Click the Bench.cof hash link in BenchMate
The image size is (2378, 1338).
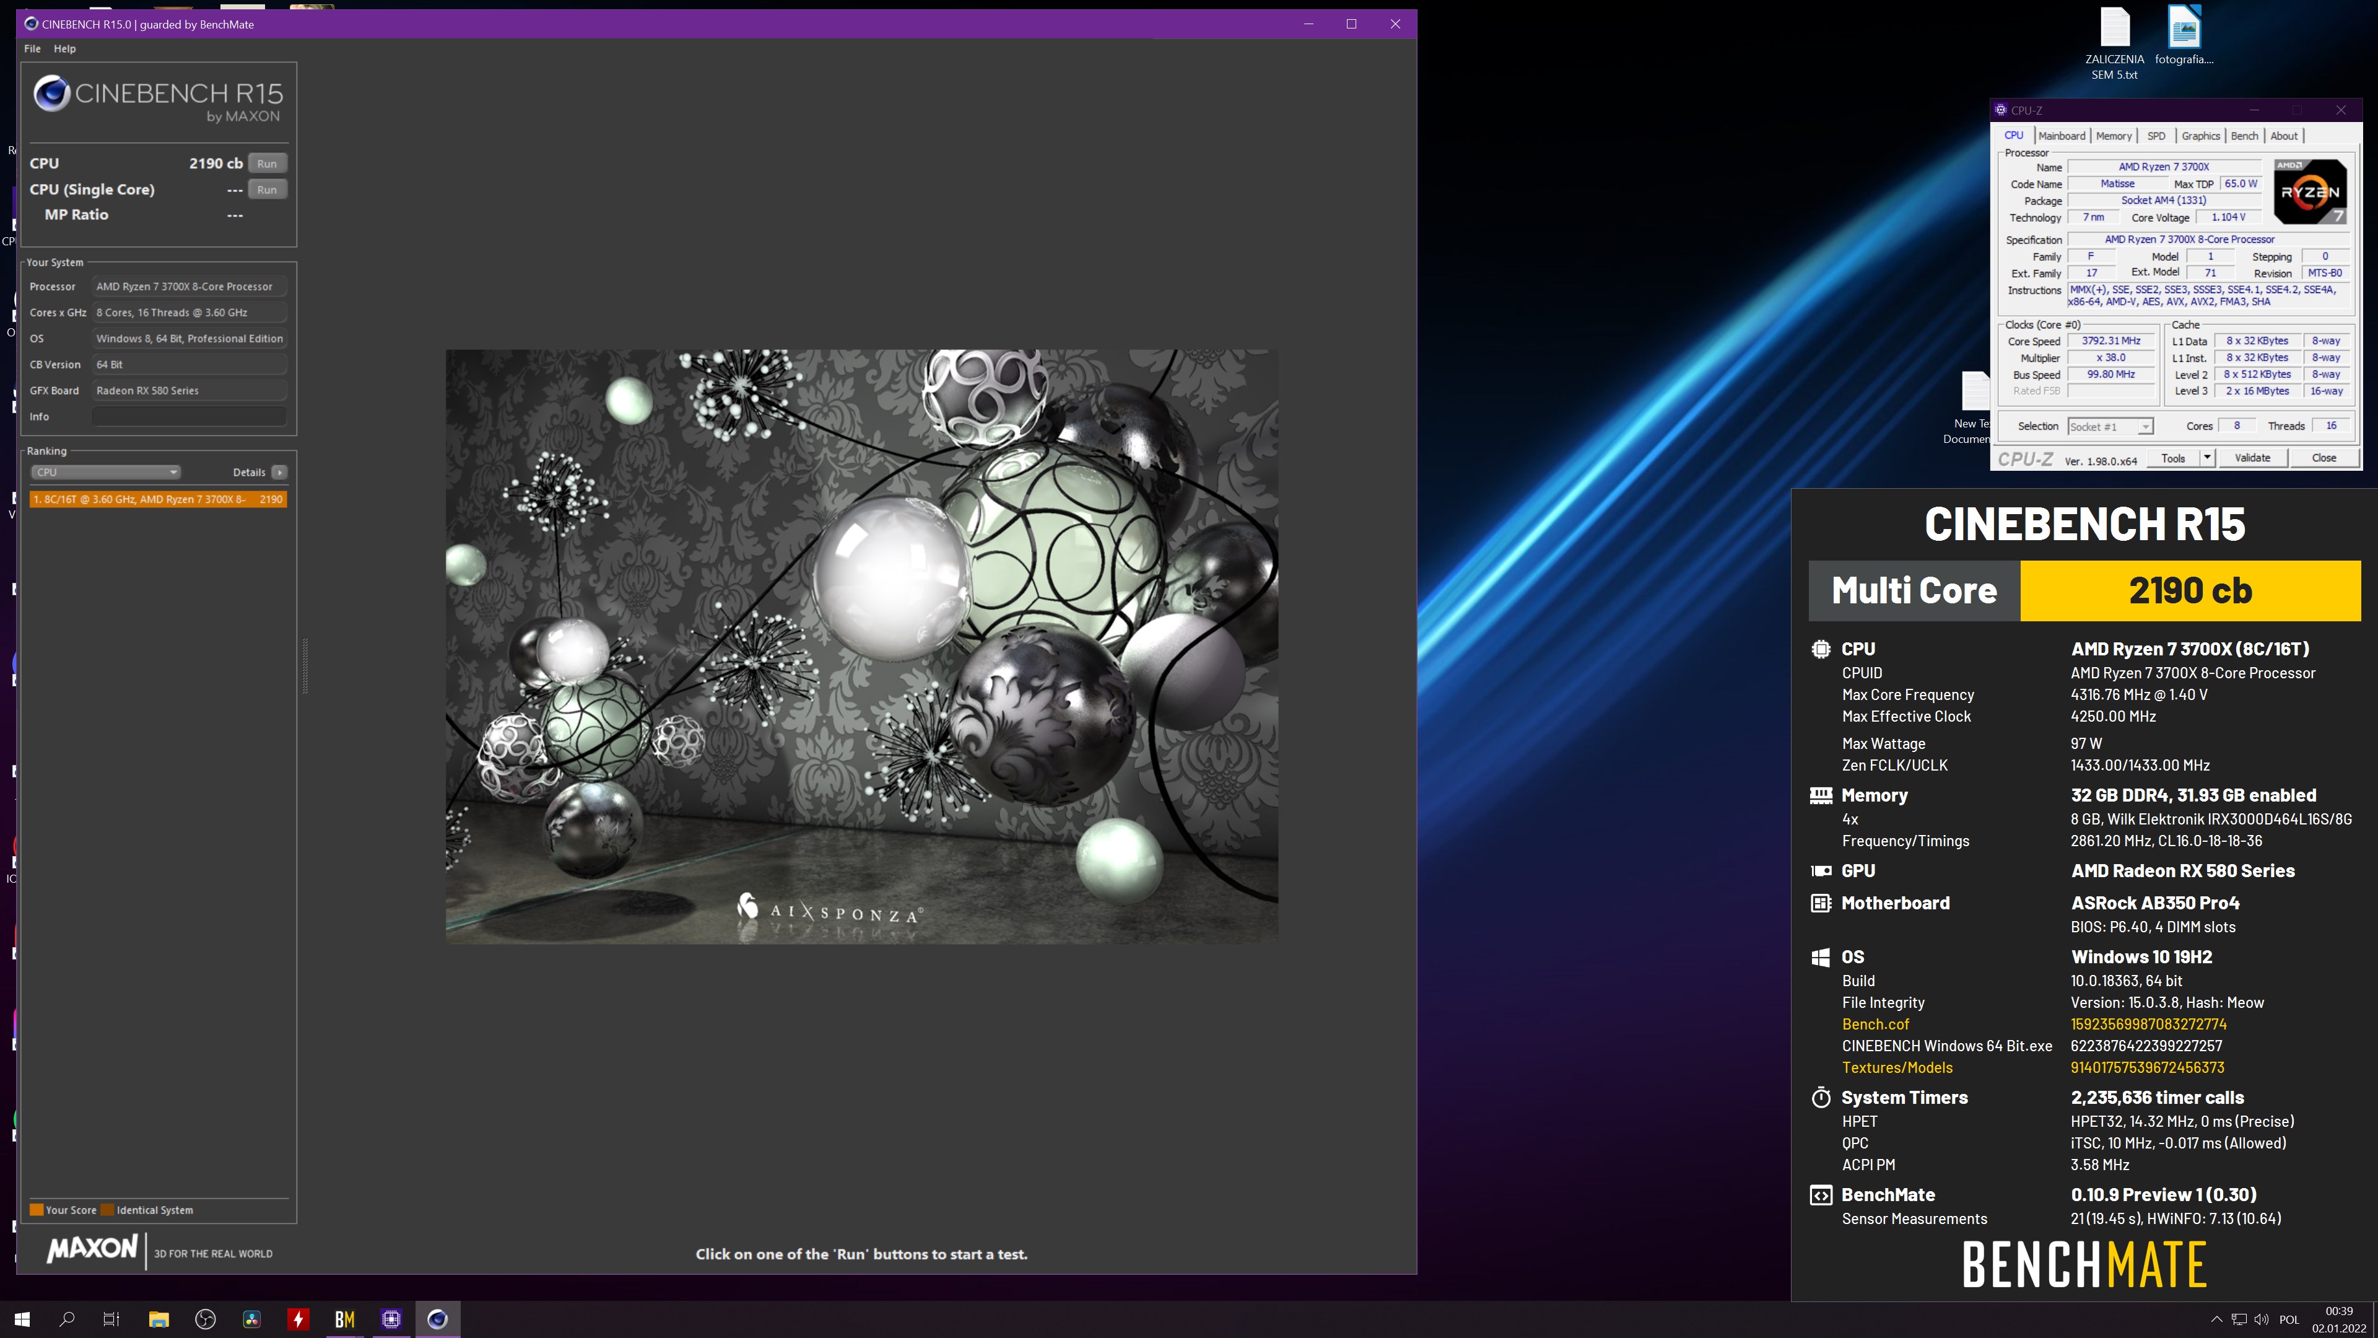pos(2148,1024)
